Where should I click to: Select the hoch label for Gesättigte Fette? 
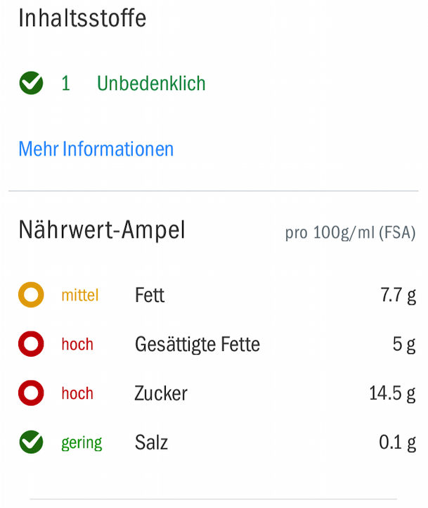click(77, 344)
